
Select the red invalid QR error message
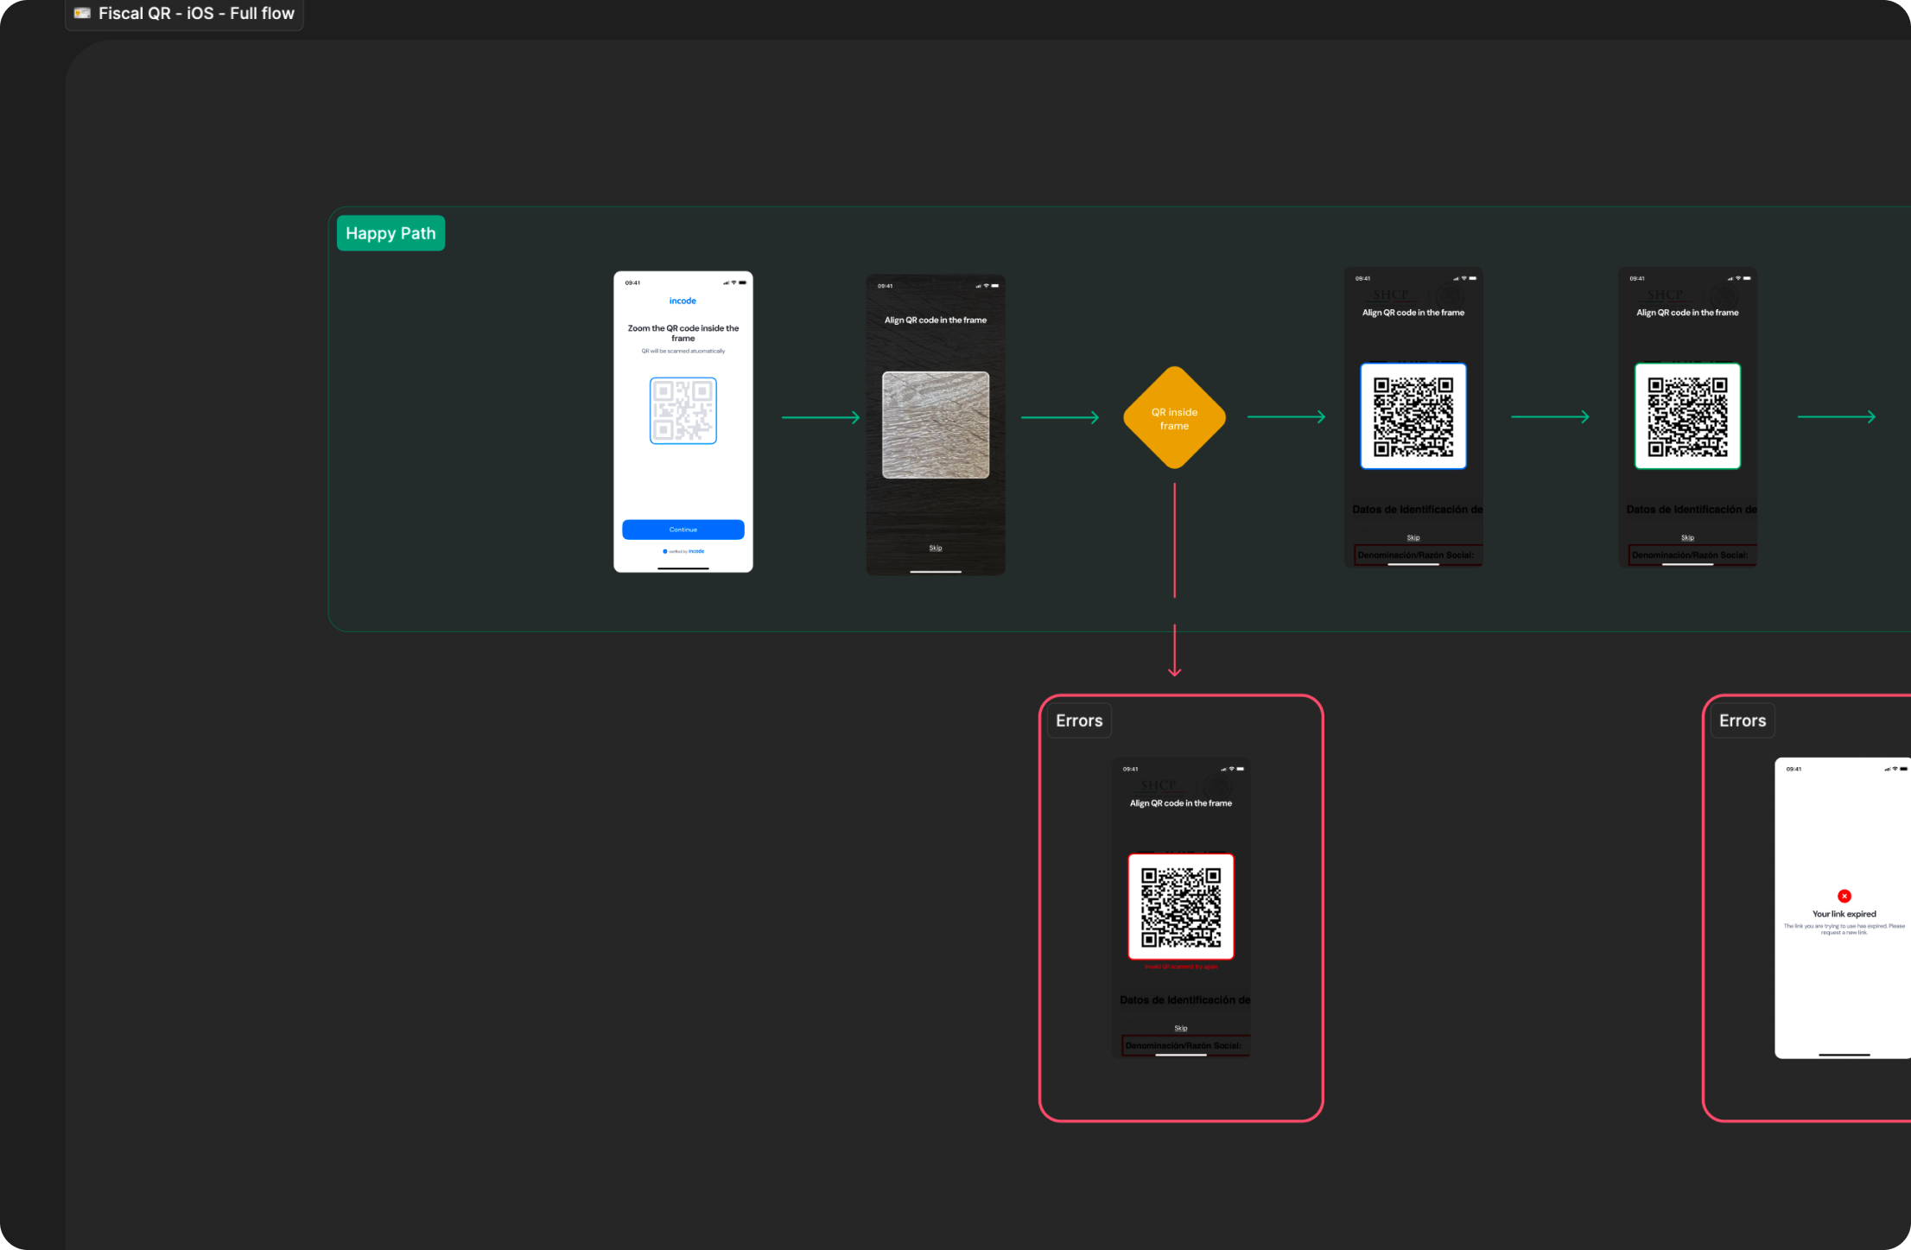pyautogui.click(x=1181, y=967)
